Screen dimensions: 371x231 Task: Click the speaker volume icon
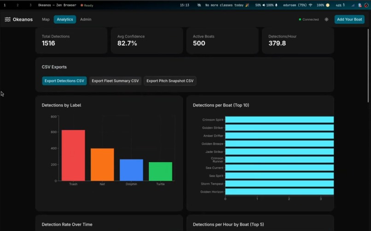point(264,5)
